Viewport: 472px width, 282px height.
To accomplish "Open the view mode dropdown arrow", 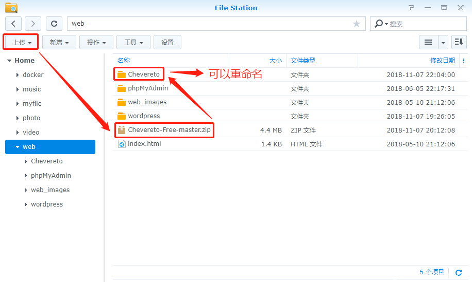I will coord(443,42).
